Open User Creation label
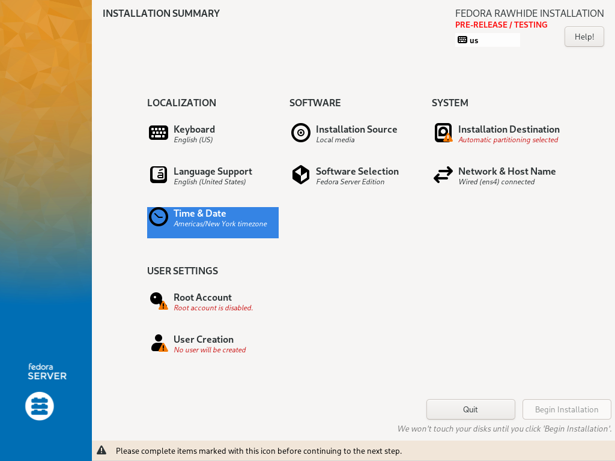This screenshot has height=461, width=615. pyautogui.click(x=204, y=340)
